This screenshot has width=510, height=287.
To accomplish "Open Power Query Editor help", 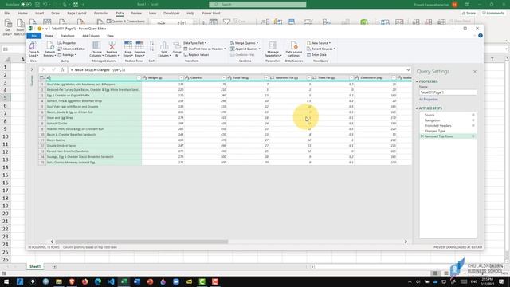I will 481,35.
